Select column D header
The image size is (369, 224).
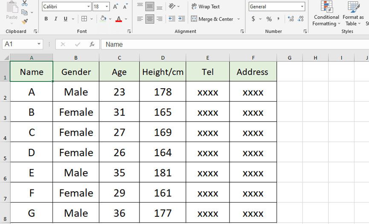pos(163,58)
